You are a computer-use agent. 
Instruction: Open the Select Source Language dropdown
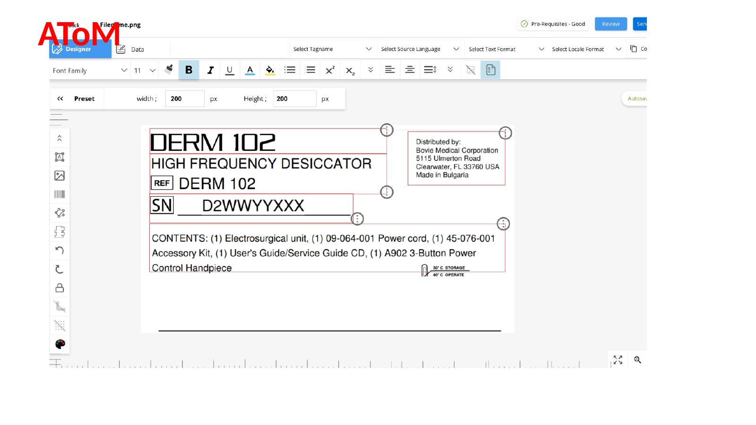tap(420, 49)
